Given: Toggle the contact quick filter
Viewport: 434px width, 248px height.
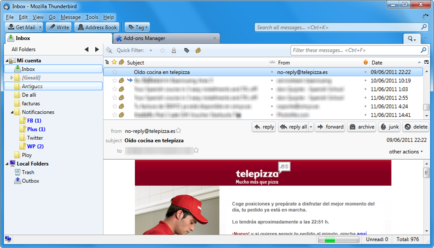Looking at the screenshot, I should pyautogui.click(x=174, y=50).
